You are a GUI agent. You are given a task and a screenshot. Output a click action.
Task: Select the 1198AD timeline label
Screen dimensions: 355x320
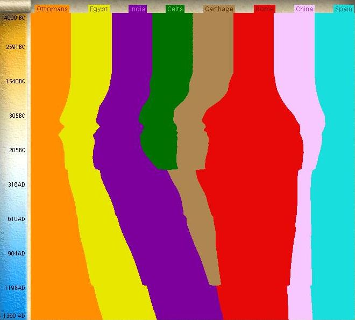(15, 288)
